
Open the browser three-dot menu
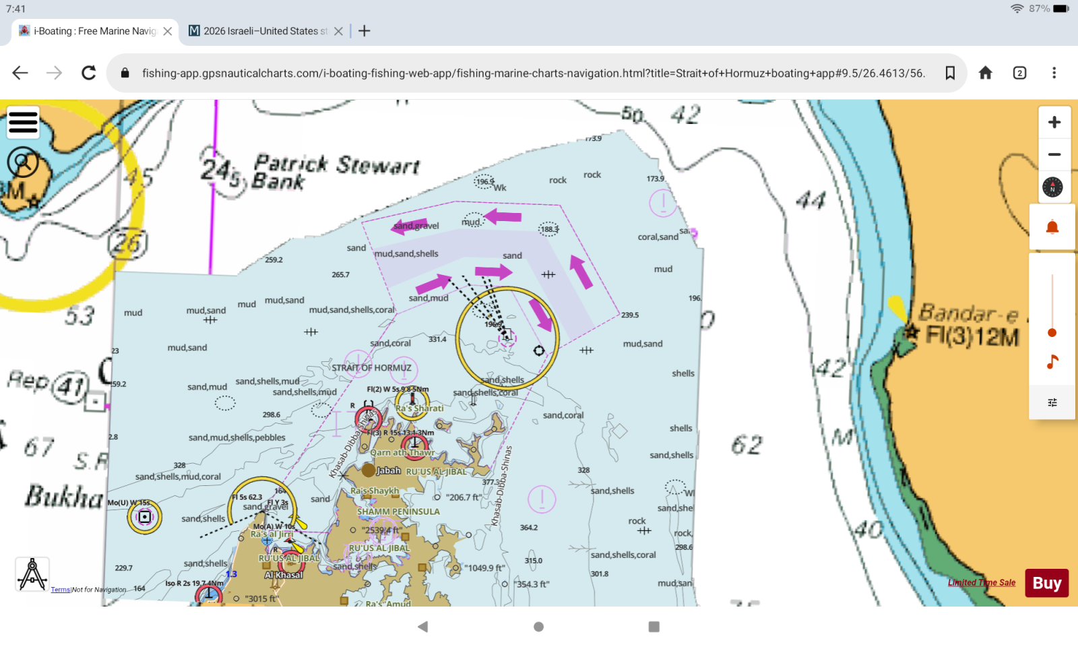coord(1054,73)
